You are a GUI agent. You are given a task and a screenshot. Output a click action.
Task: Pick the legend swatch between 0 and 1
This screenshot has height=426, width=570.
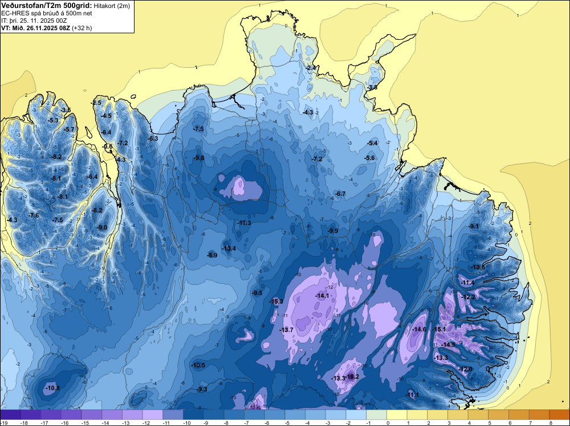[397, 415]
